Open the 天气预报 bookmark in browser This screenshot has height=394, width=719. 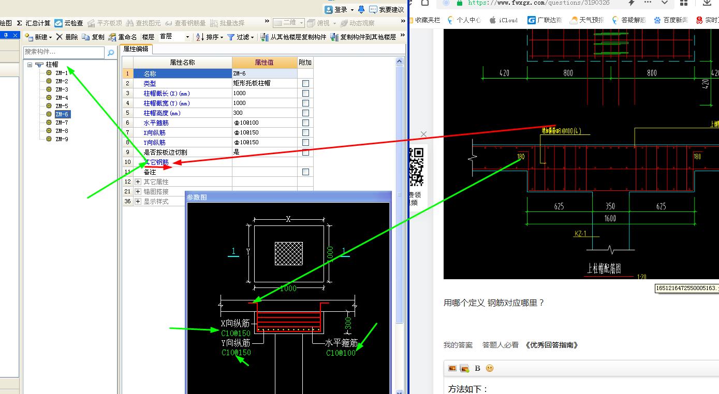(x=586, y=20)
